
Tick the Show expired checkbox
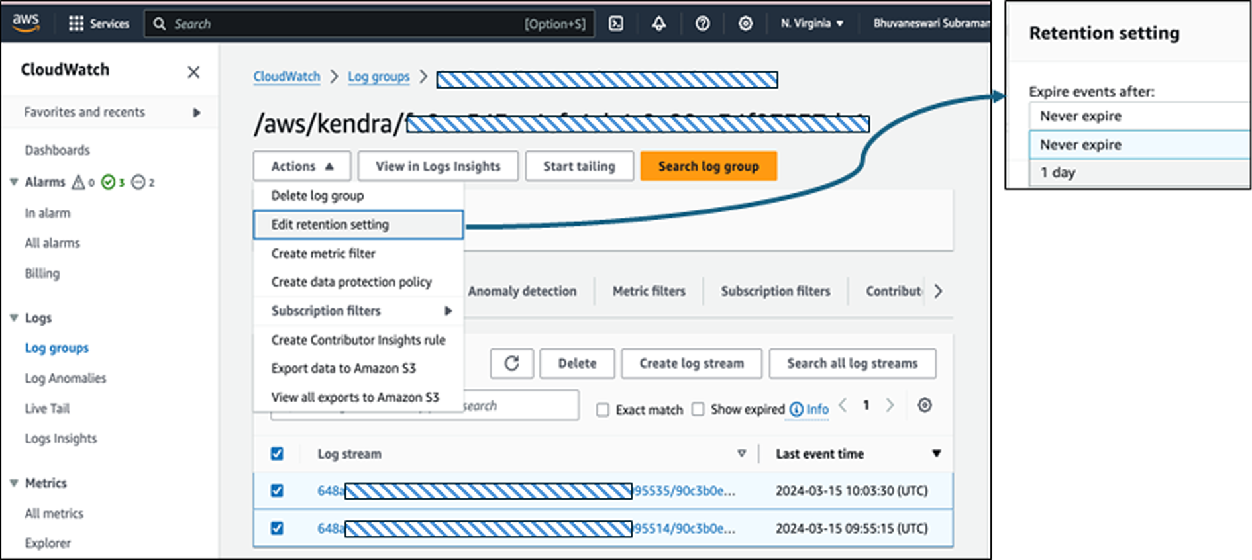698,410
